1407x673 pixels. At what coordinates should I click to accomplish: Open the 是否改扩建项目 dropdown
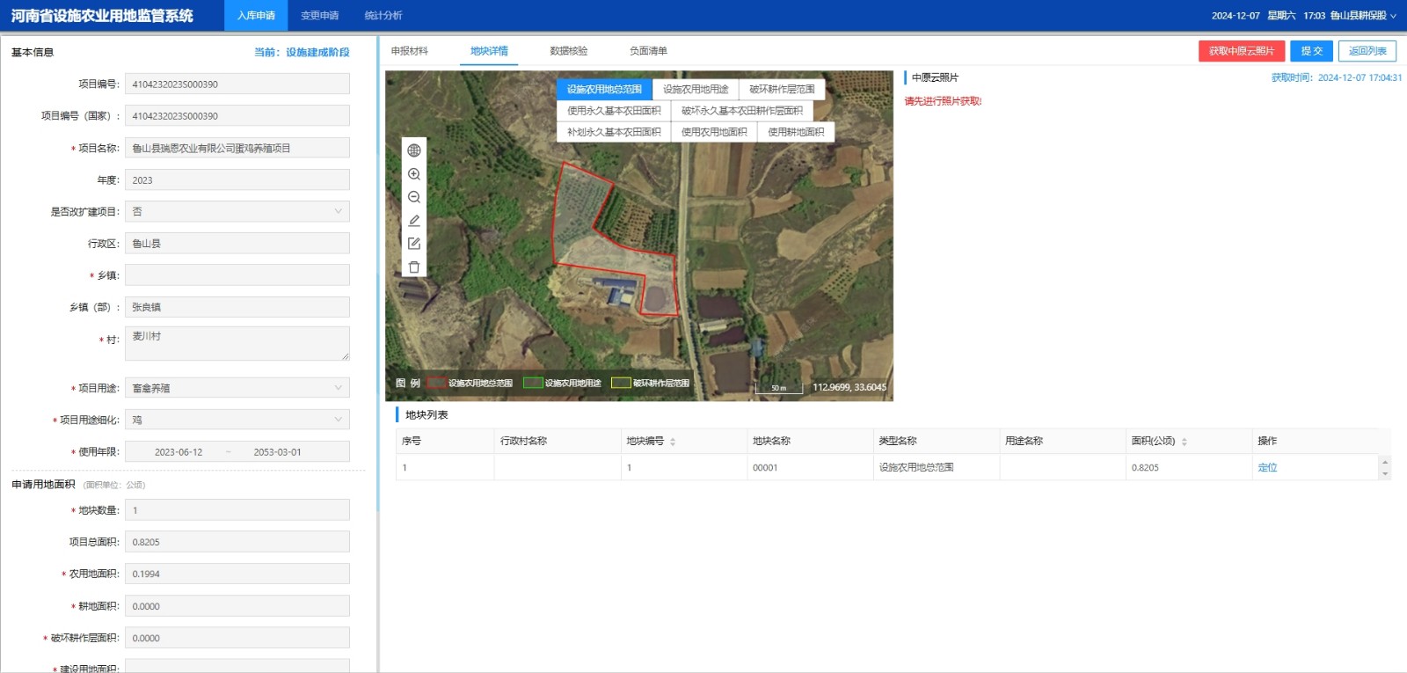point(237,212)
